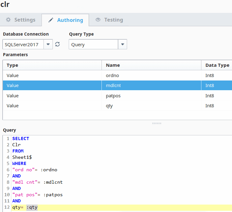Select the SQLServer2017 connection field
Screen dimensions: 232x212
pos(23,44)
